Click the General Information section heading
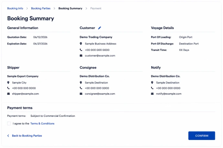 coord(23,28)
